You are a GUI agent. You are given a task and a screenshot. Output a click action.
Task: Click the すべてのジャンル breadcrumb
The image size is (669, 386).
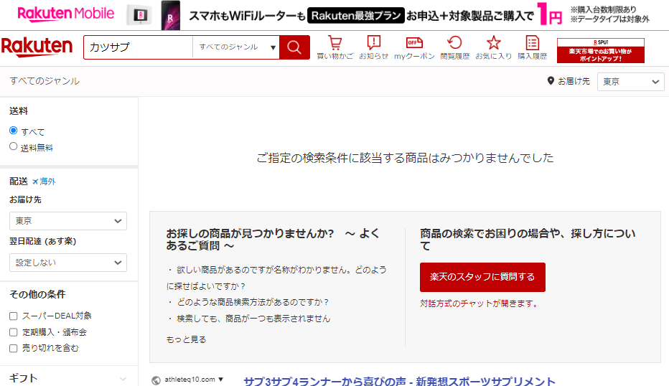tap(45, 81)
